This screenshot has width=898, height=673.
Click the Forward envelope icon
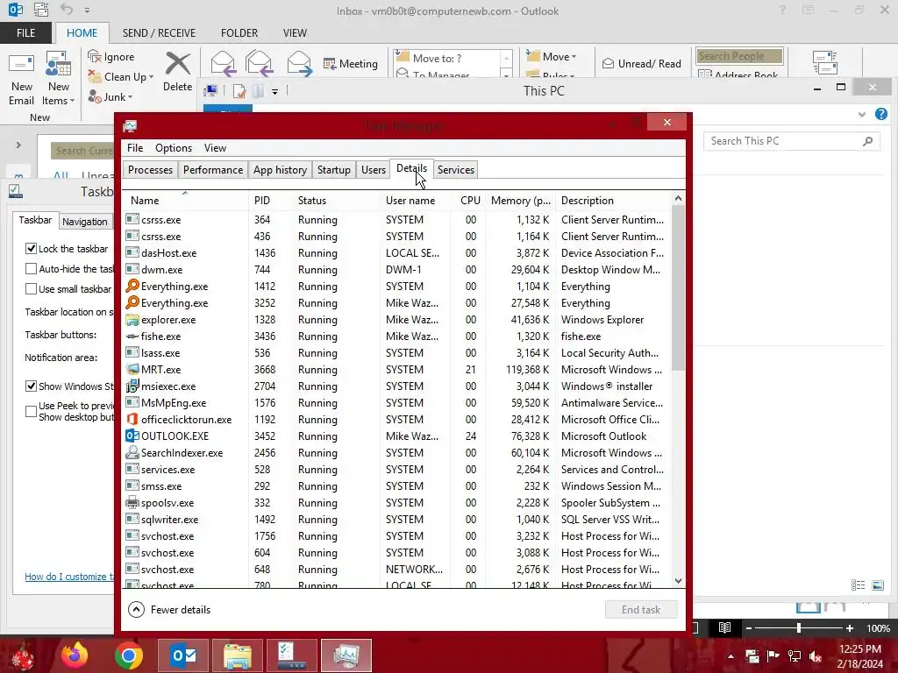coord(299,63)
